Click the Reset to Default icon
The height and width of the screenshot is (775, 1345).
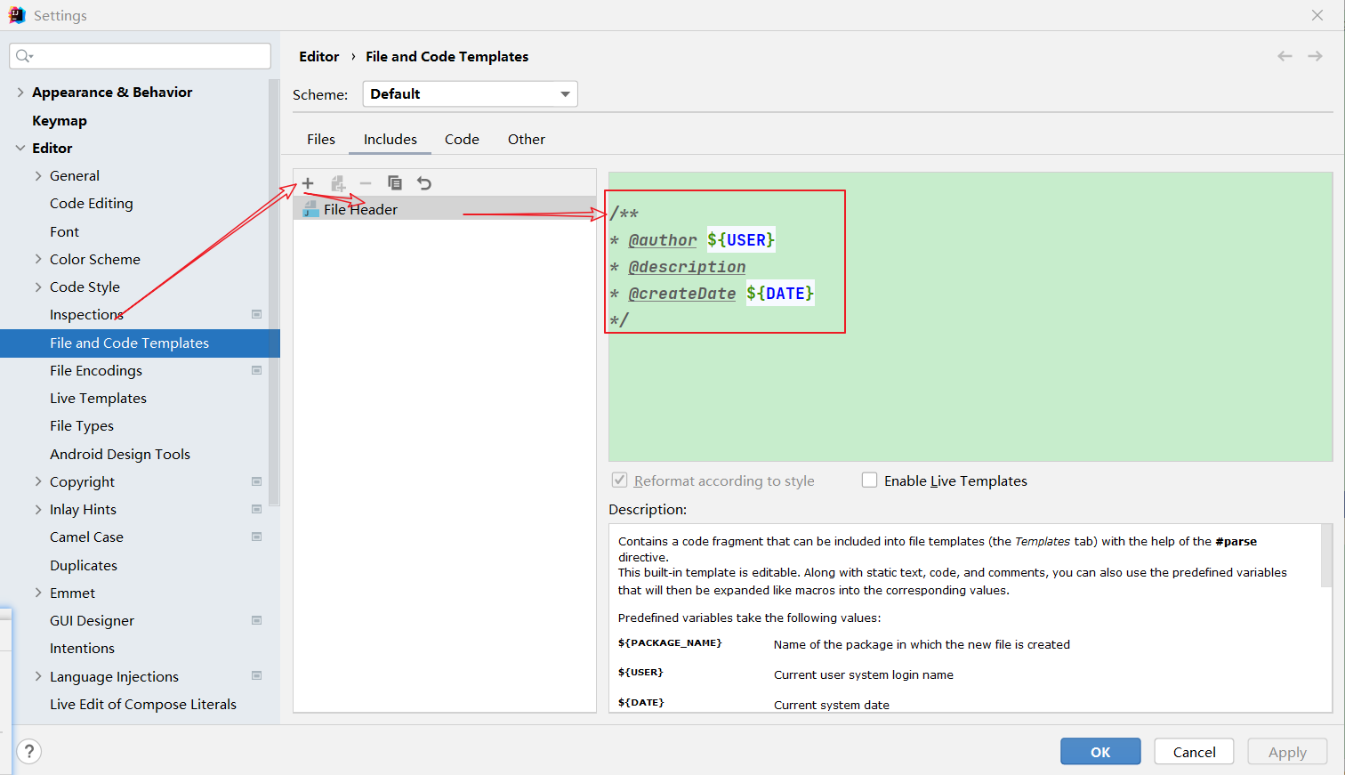pyautogui.click(x=424, y=183)
